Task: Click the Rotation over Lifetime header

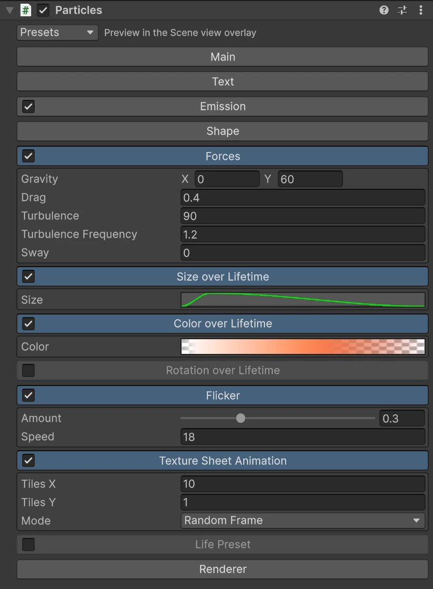Action: (223, 370)
